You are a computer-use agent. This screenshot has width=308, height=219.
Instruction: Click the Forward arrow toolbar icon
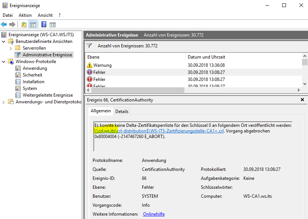[x=12, y=25]
